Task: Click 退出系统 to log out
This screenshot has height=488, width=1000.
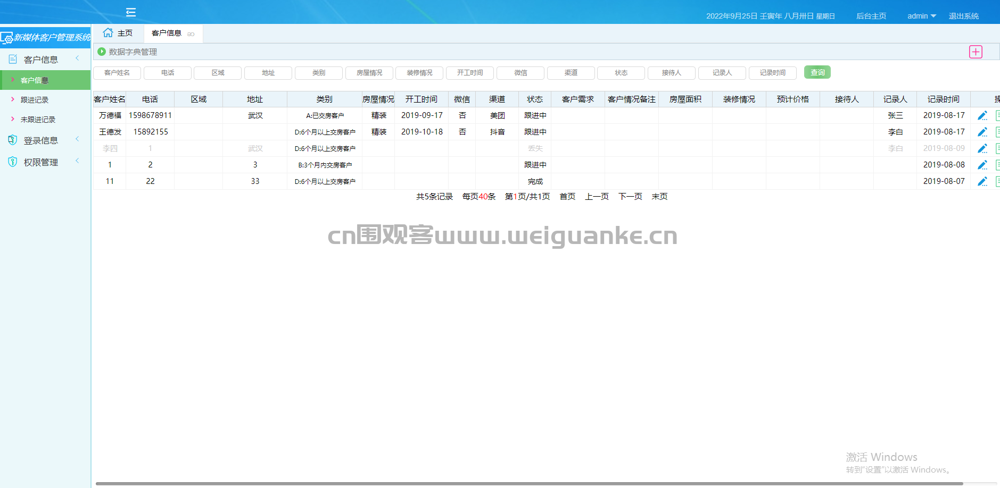Action: click(963, 16)
